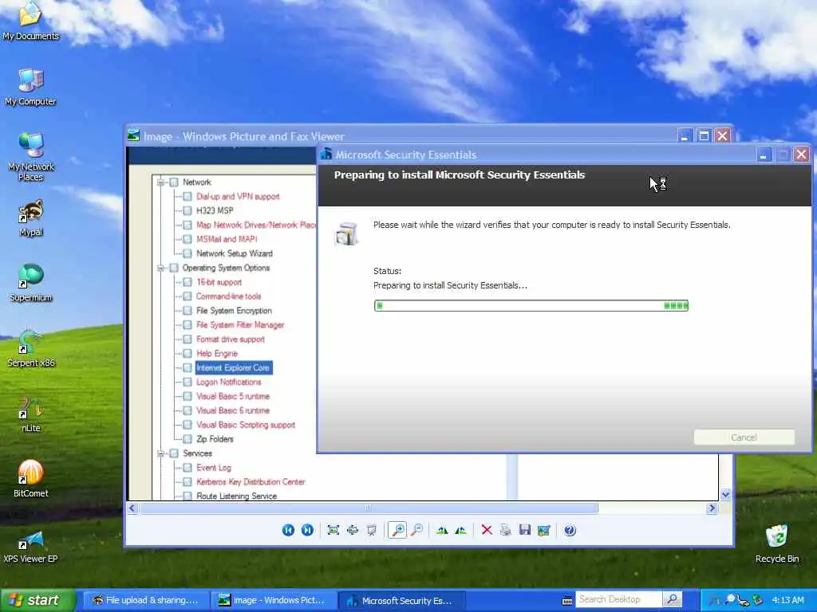
Task: Click the desktop search magnifier button
Action: [672, 599]
